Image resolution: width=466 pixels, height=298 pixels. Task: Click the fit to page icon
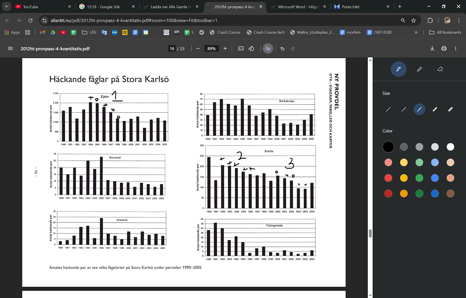241,48
